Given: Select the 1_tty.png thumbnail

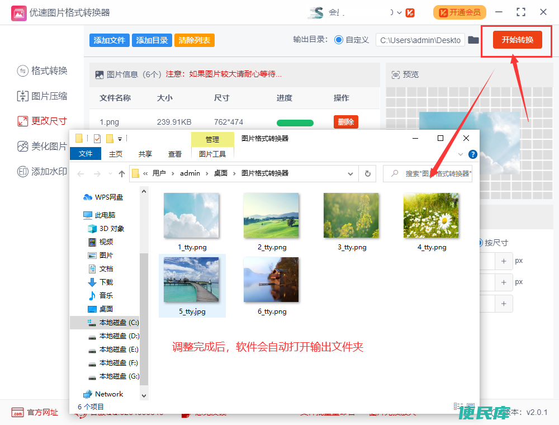Looking at the screenshot, I should 192,215.
